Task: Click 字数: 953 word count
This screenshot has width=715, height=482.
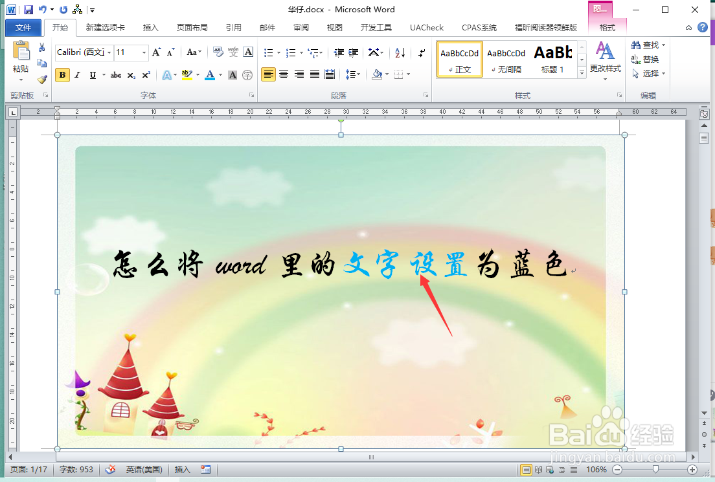Action: (x=76, y=469)
